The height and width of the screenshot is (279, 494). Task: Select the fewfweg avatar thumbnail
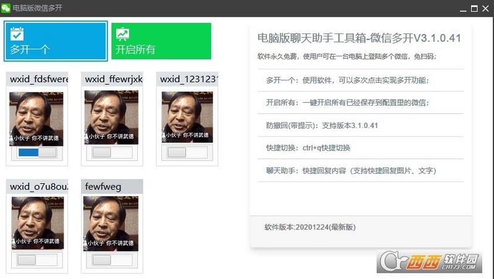click(111, 224)
